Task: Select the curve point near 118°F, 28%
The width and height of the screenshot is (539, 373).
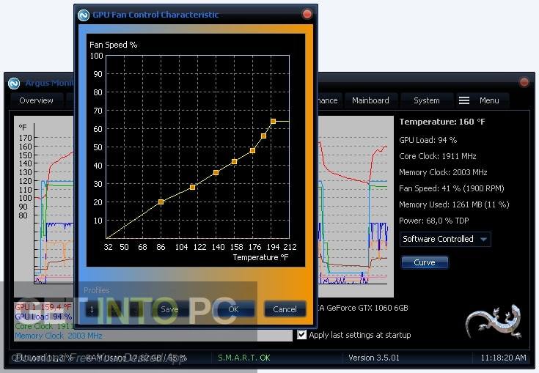Action: 193,187
